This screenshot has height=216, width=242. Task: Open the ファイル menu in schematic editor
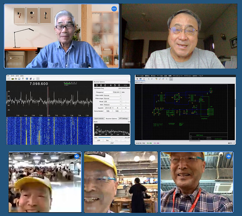pyautogui.click(x=140, y=76)
